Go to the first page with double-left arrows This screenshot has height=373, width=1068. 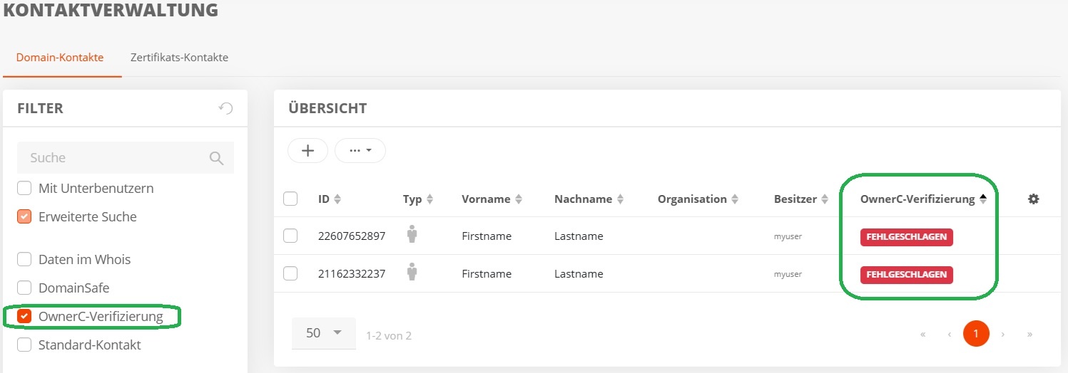(x=923, y=334)
